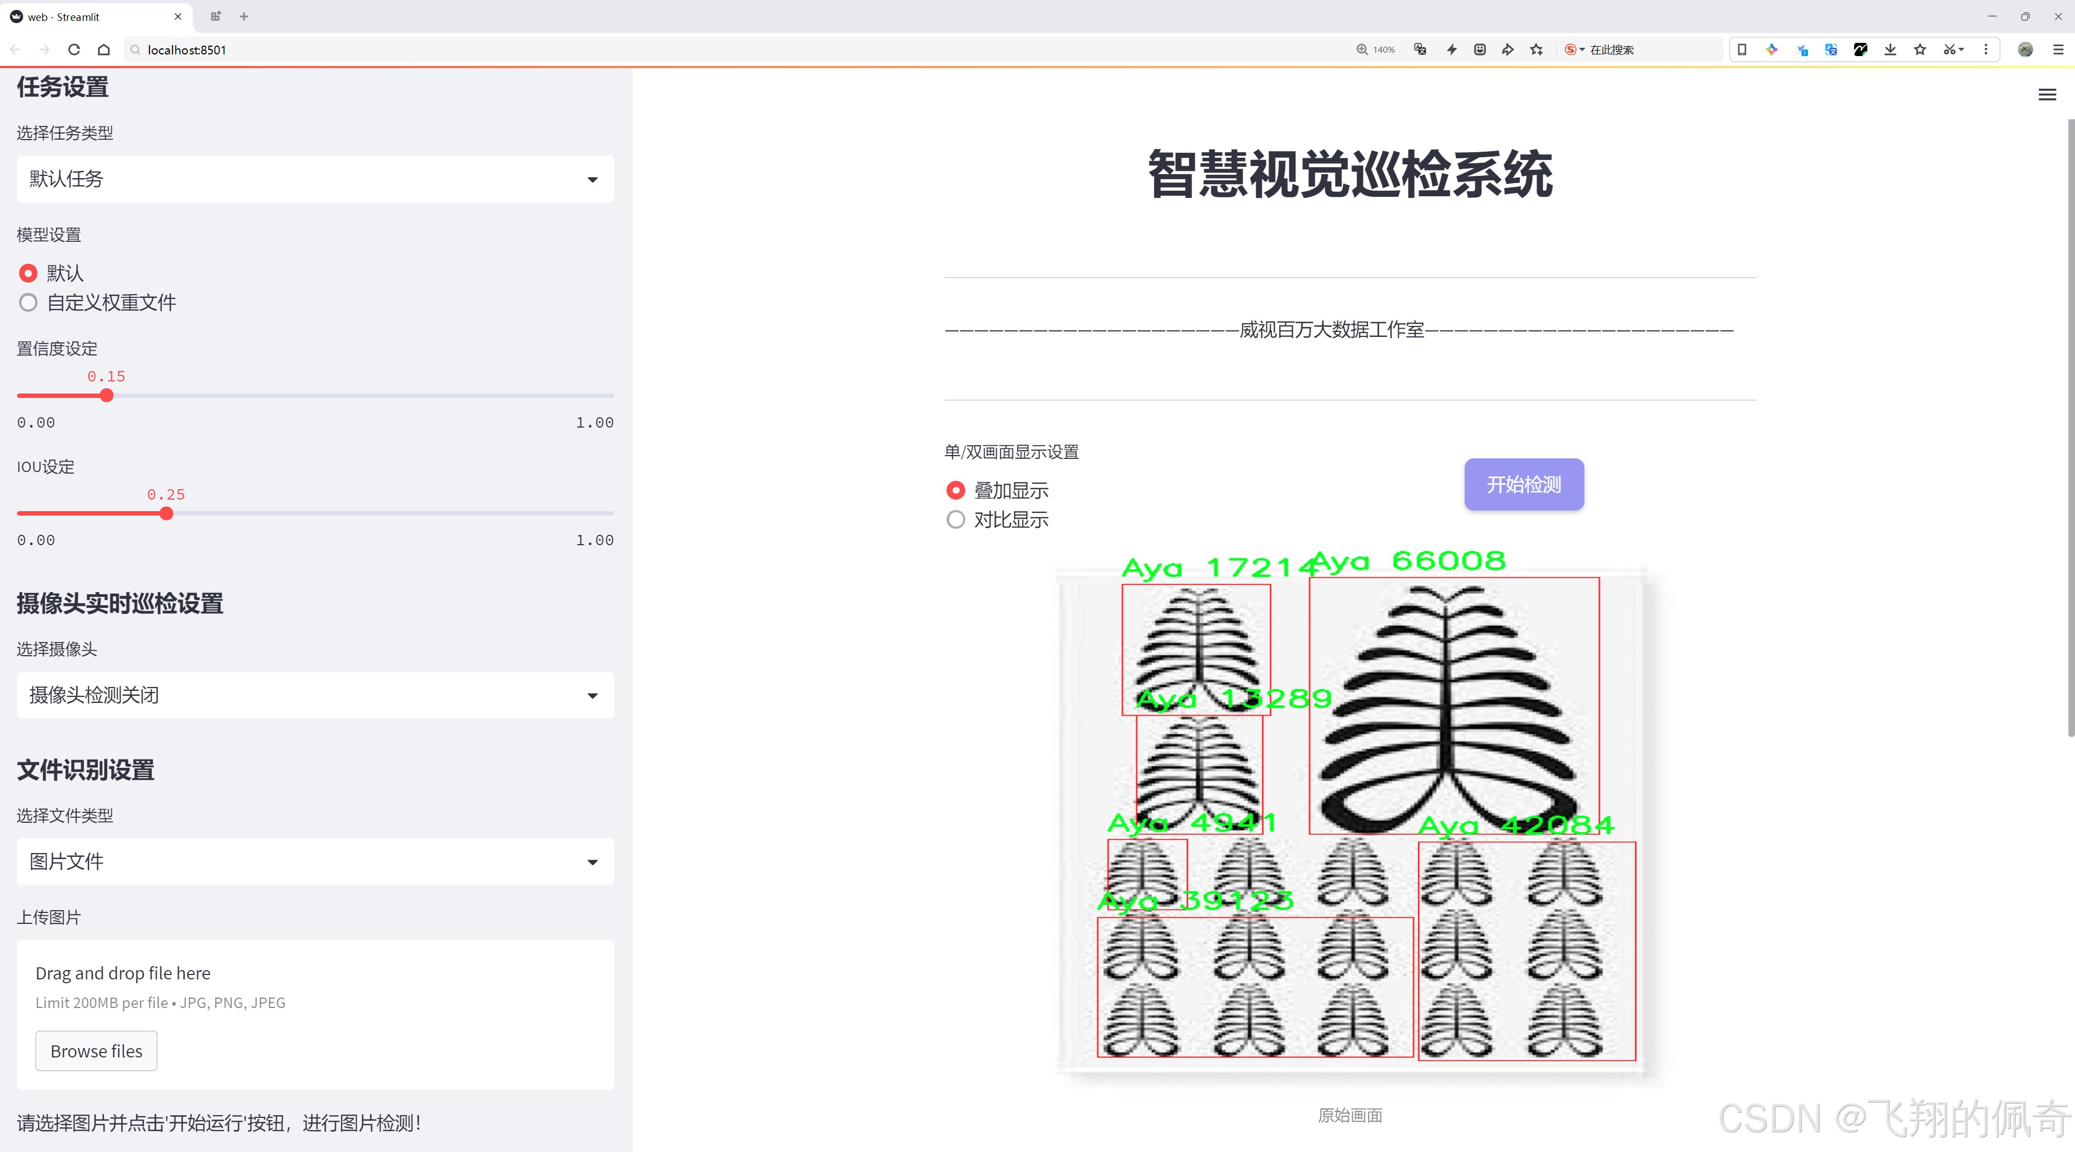Expand the 默认任务 task type dropdown
Image resolution: width=2075 pixels, height=1152 pixels.
point(315,179)
